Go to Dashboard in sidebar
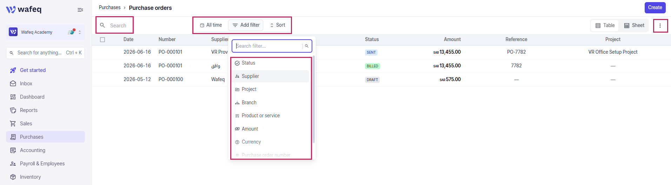This screenshot has height=185, width=671. pyautogui.click(x=45, y=97)
